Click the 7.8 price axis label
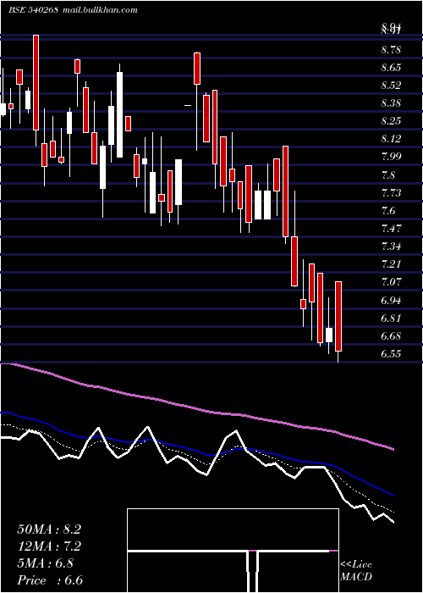The width and height of the screenshot is (423, 593). click(x=388, y=175)
